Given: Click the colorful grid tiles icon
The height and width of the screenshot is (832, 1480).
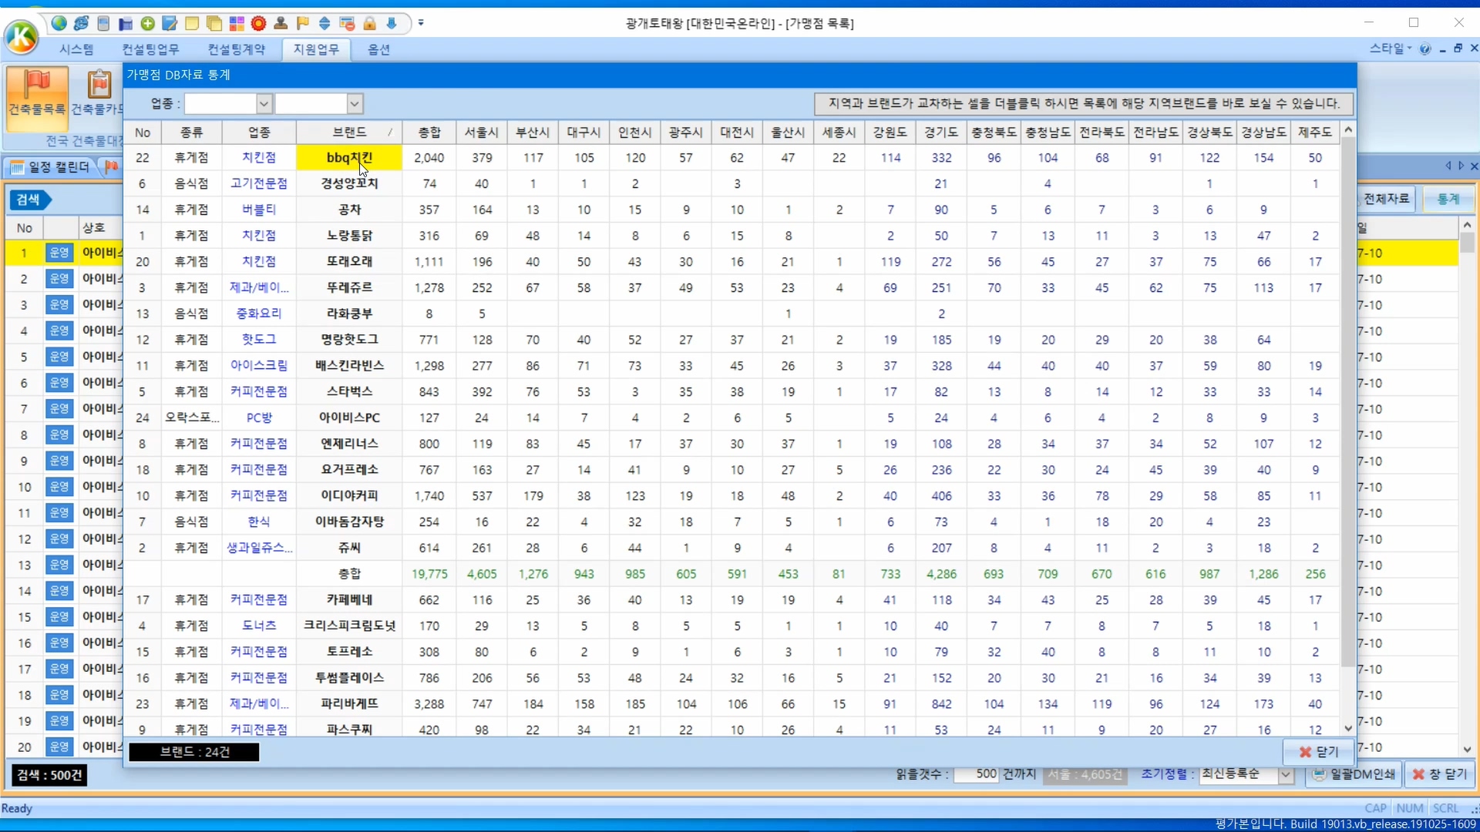Looking at the screenshot, I should tap(237, 23).
